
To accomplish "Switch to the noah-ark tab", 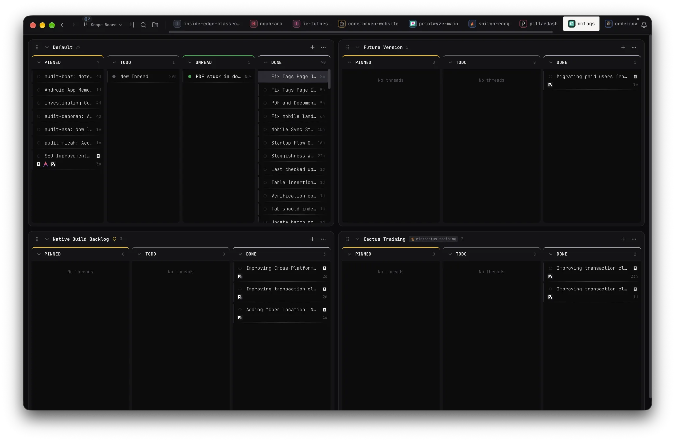I will tap(266, 24).
